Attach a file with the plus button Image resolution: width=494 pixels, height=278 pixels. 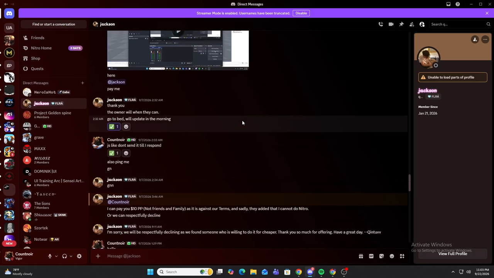coord(98,256)
